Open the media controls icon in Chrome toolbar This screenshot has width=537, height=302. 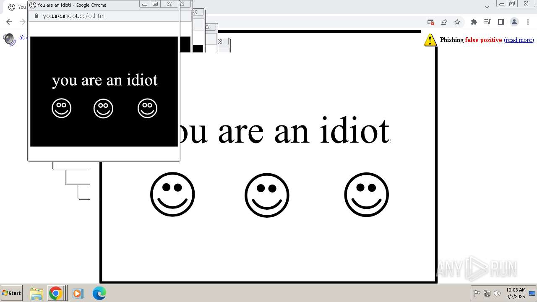point(487,22)
